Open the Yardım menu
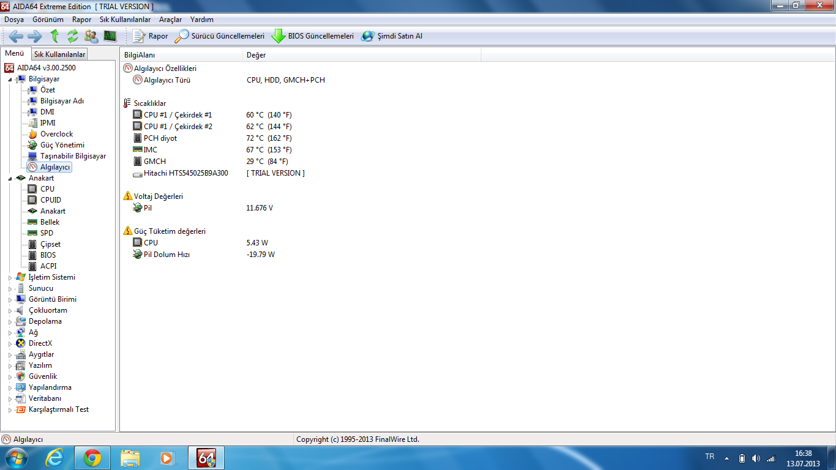The width and height of the screenshot is (836, 470). (x=202, y=20)
